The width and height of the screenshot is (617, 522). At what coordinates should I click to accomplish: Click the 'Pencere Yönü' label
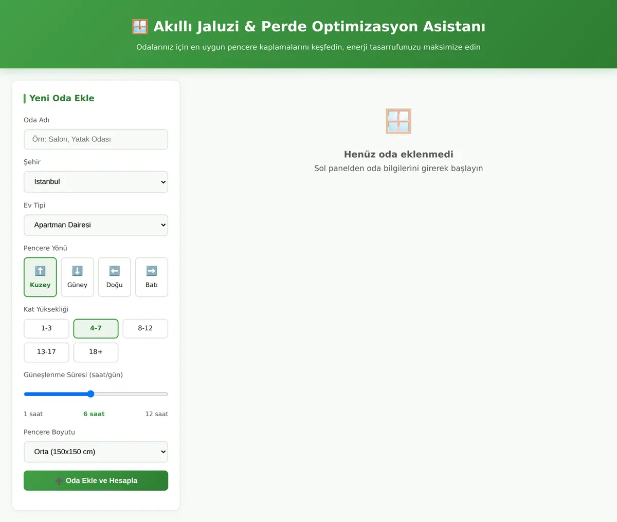(x=45, y=248)
